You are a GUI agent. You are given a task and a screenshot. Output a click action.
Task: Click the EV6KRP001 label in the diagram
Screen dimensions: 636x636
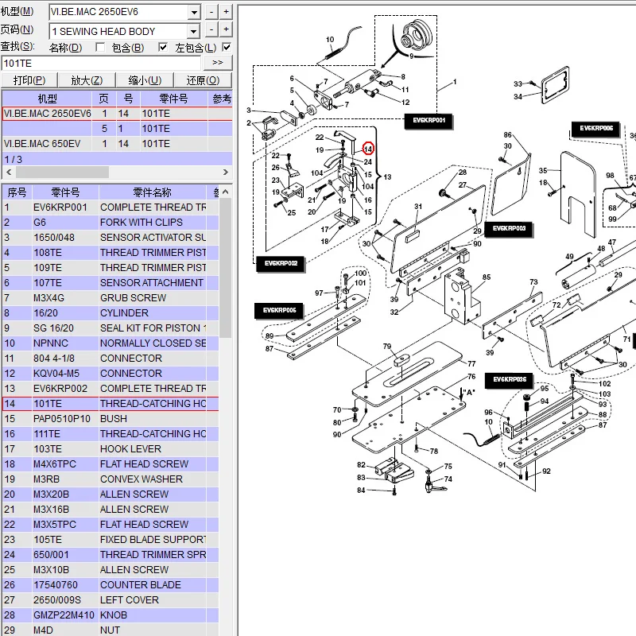(429, 121)
